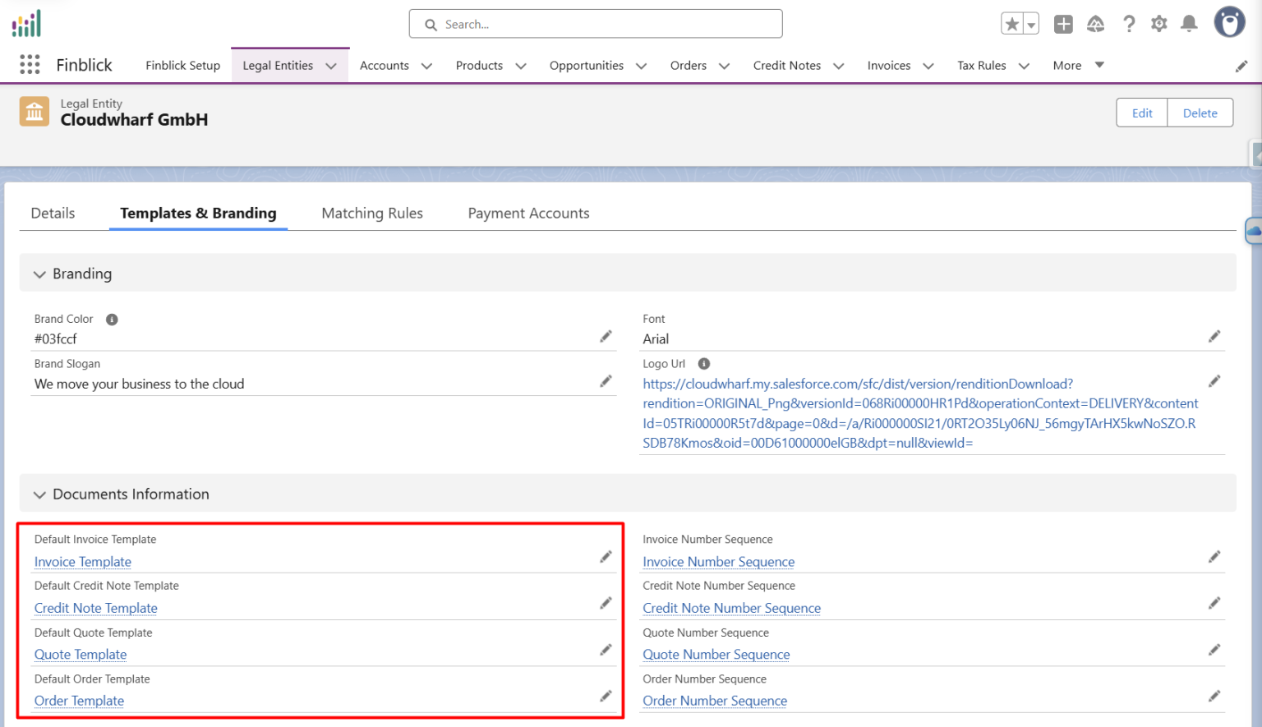
Task: Open the Notifications bell
Action: pos(1189,24)
